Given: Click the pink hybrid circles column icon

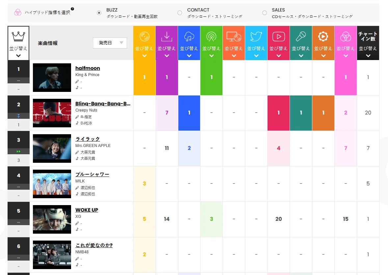Looking at the screenshot, I should click(346, 36).
